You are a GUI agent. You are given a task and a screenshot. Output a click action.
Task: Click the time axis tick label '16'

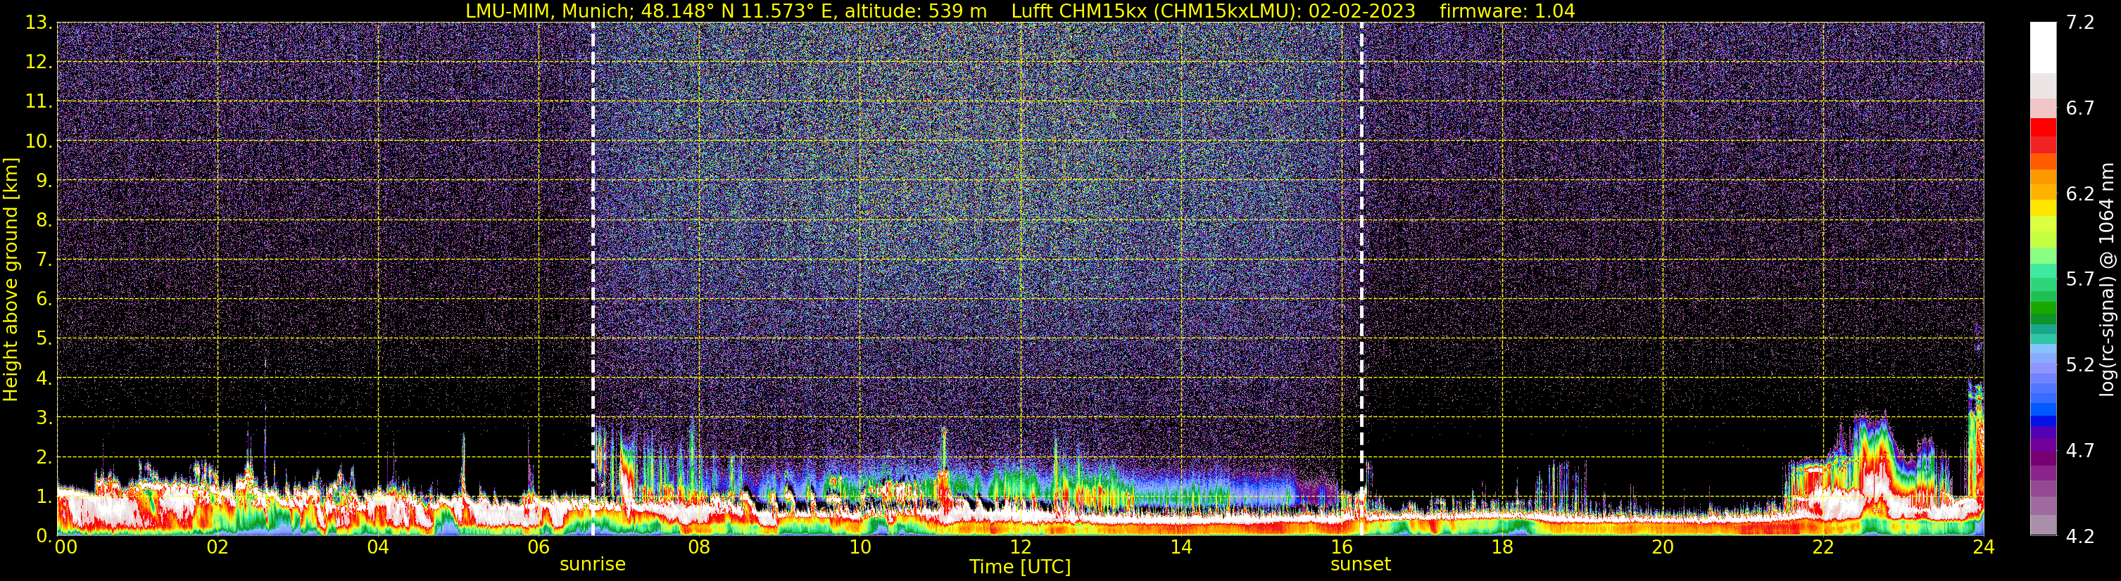(1341, 547)
